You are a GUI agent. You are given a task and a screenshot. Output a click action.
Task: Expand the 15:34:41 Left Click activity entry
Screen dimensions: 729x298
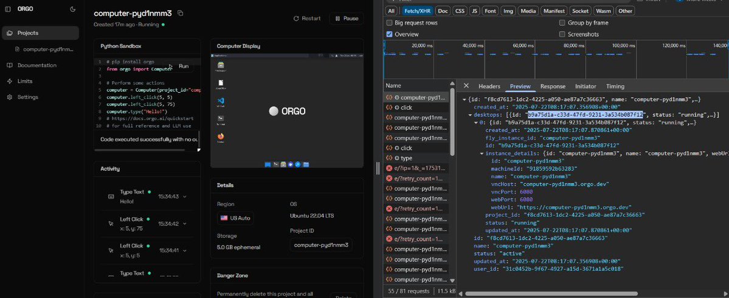point(185,250)
